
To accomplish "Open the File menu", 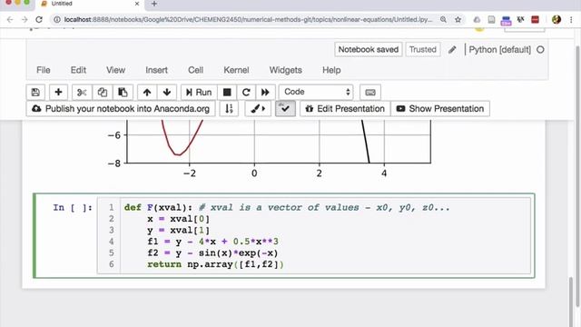I will (x=44, y=70).
